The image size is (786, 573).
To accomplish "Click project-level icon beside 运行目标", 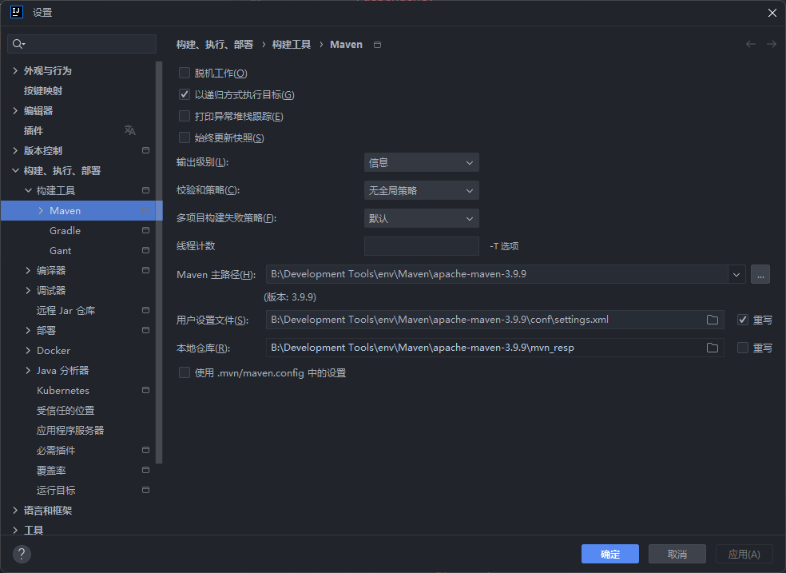I will click(x=146, y=490).
